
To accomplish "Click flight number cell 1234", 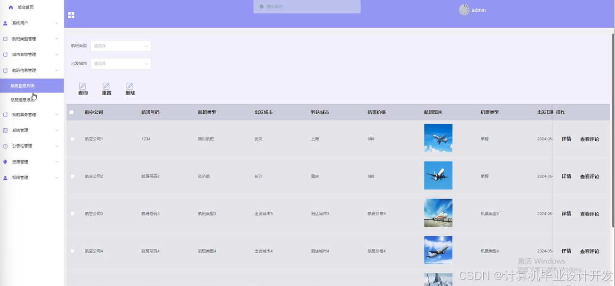I will [146, 139].
